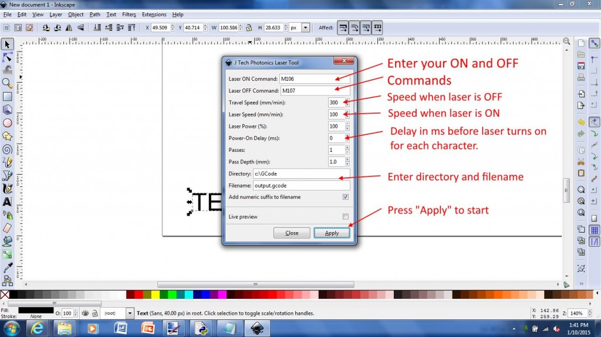
Task: Adjust Pass Depth spinner arrows
Action: [x=347, y=162]
